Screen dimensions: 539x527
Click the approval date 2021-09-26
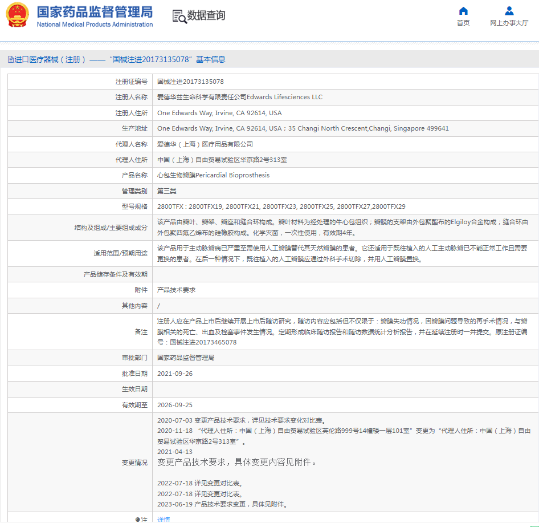(x=175, y=374)
